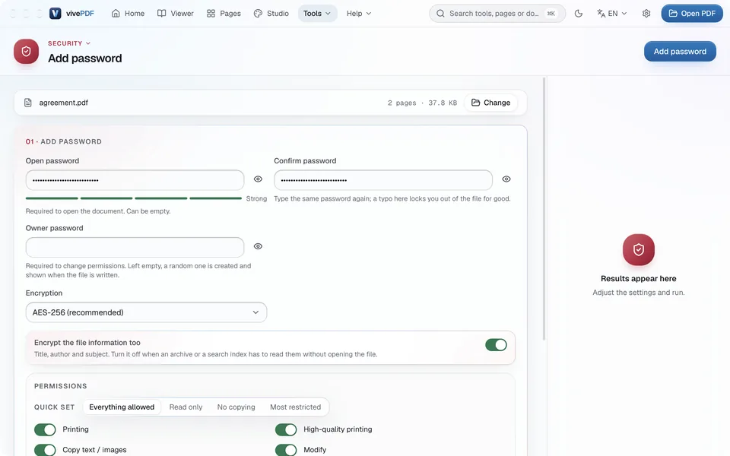Expand the Security category dropdown
Image resolution: width=730 pixels, height=456 pixels.
pos(69,43)
